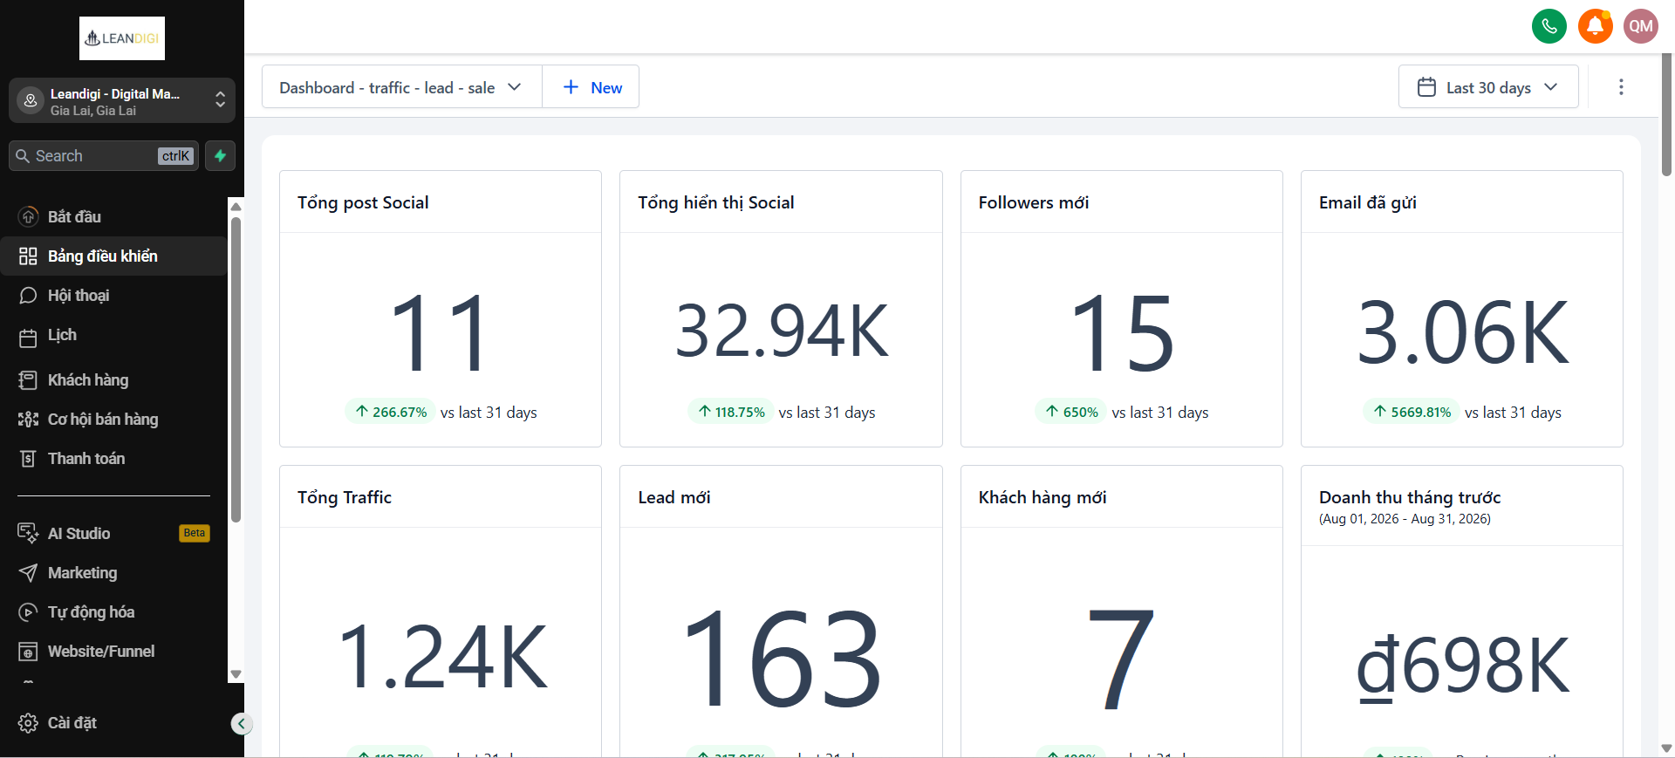1675x758 pixels.
Task: Click the green lightning quick actions icon
Action: click(x=221, y=156)
